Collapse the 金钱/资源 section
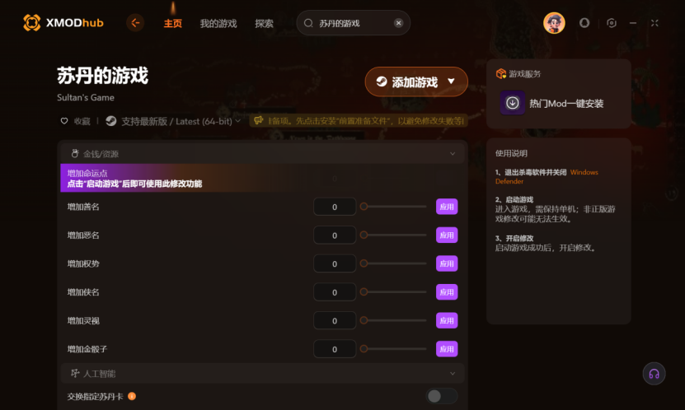This screenshot has height=410, width=685. (x=453, y=153)
